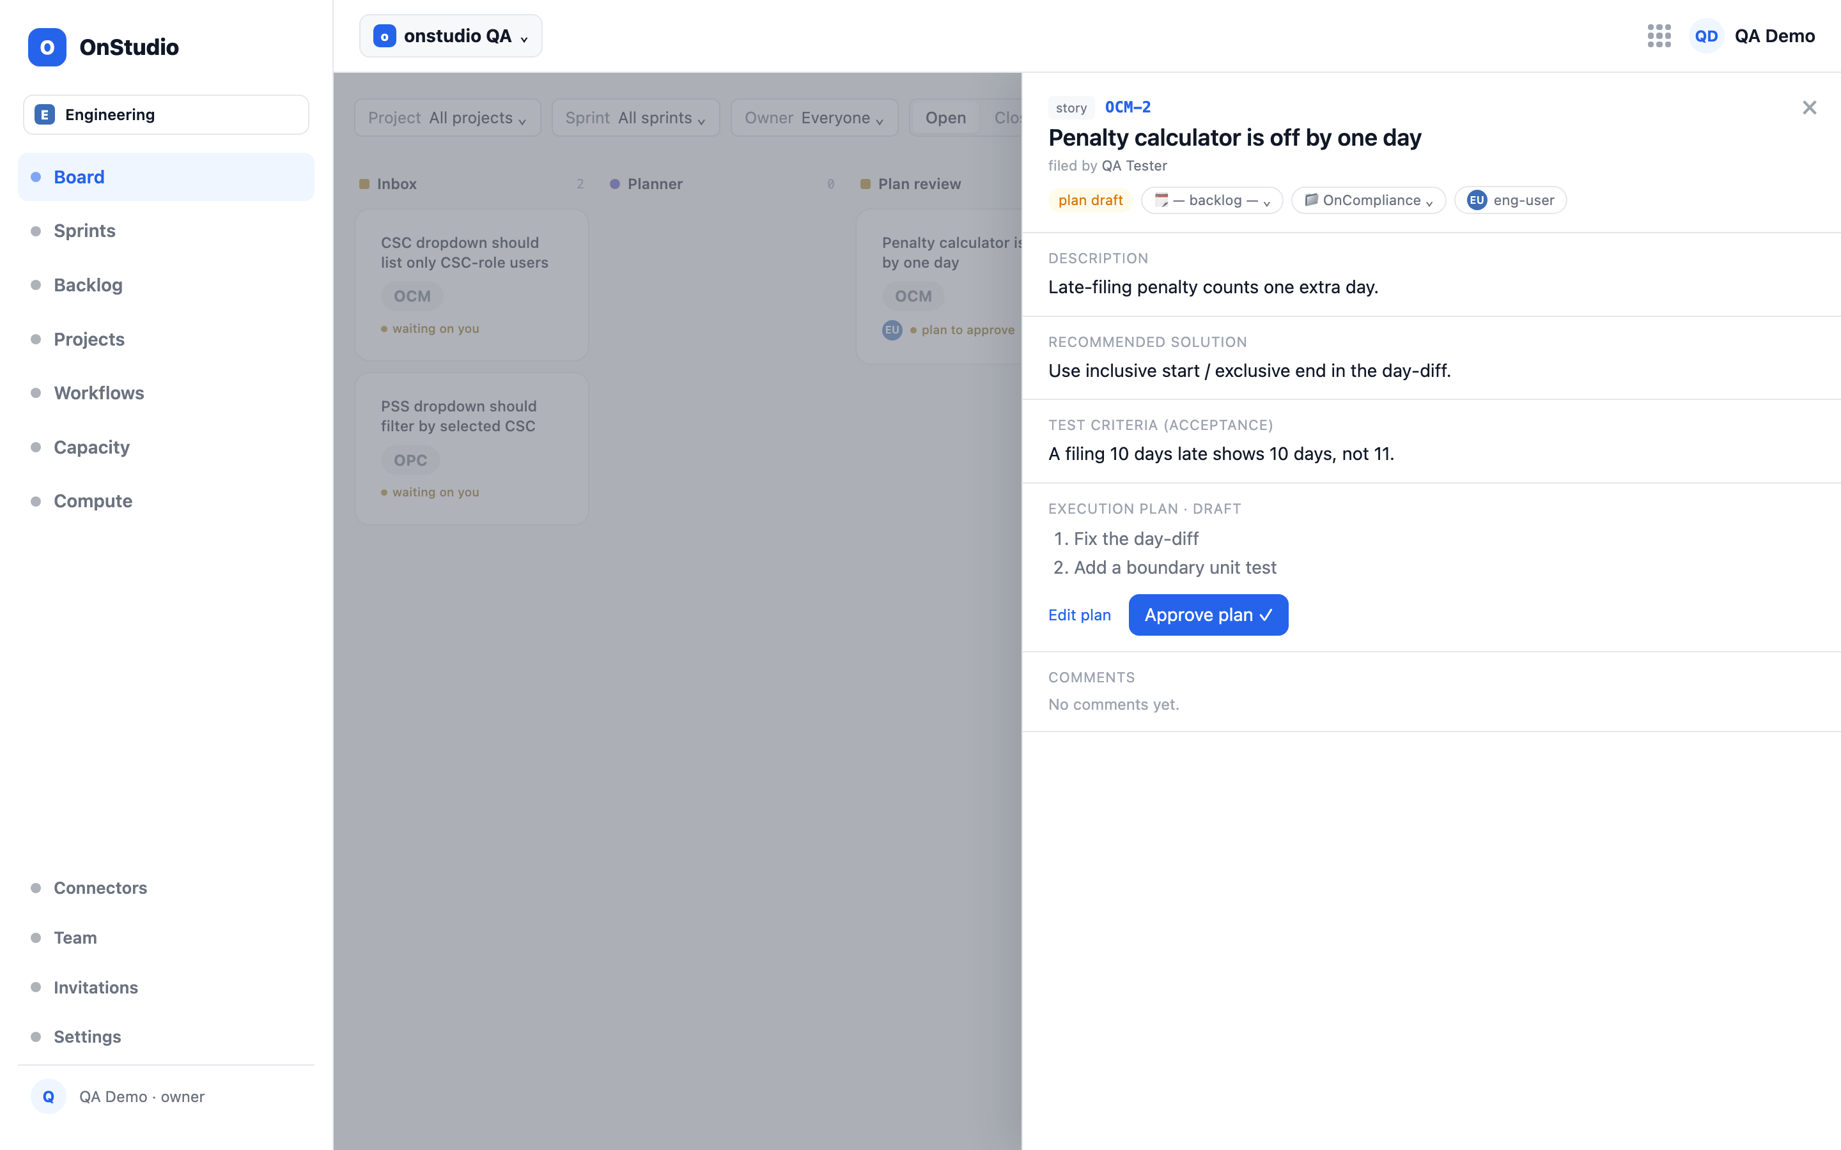Click the OPC tag on PSS card

coord(410,460)
